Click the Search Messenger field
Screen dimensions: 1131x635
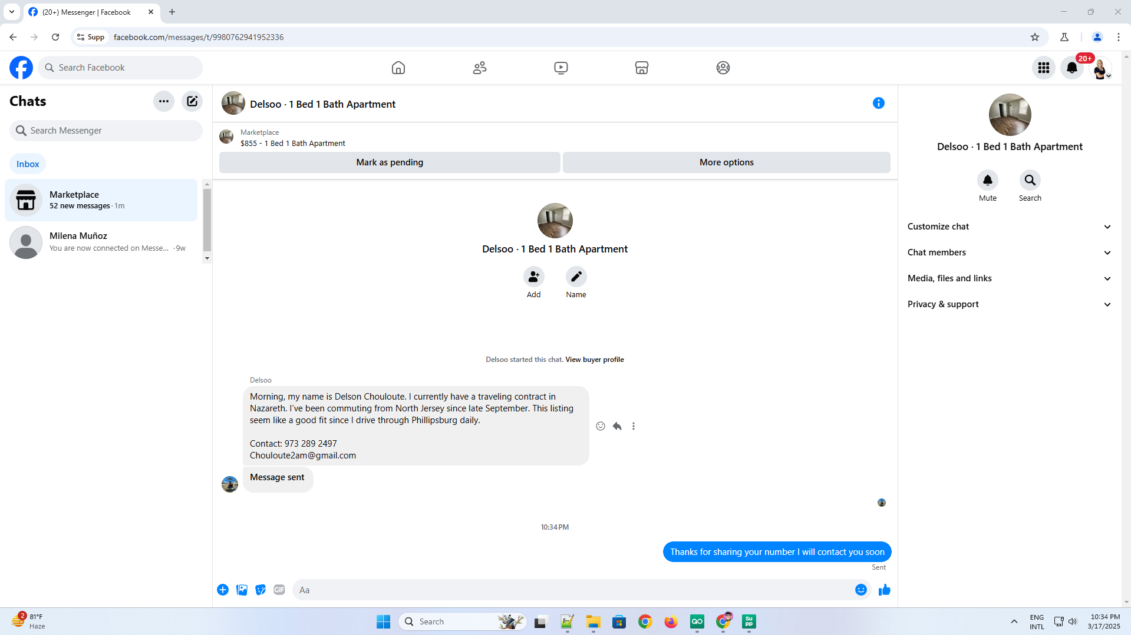click(x=106, y=131)
